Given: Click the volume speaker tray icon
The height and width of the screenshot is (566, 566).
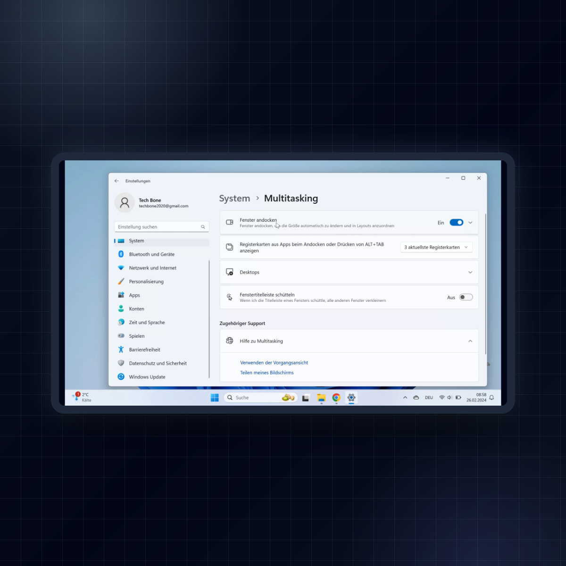Looking at the screenshot, I should 449,398.
